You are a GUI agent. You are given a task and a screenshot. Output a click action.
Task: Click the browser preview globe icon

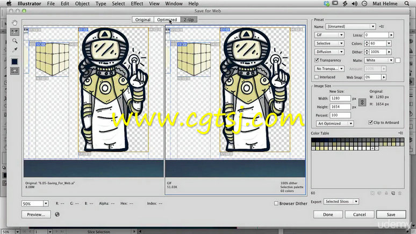click(x=57, y=214)
